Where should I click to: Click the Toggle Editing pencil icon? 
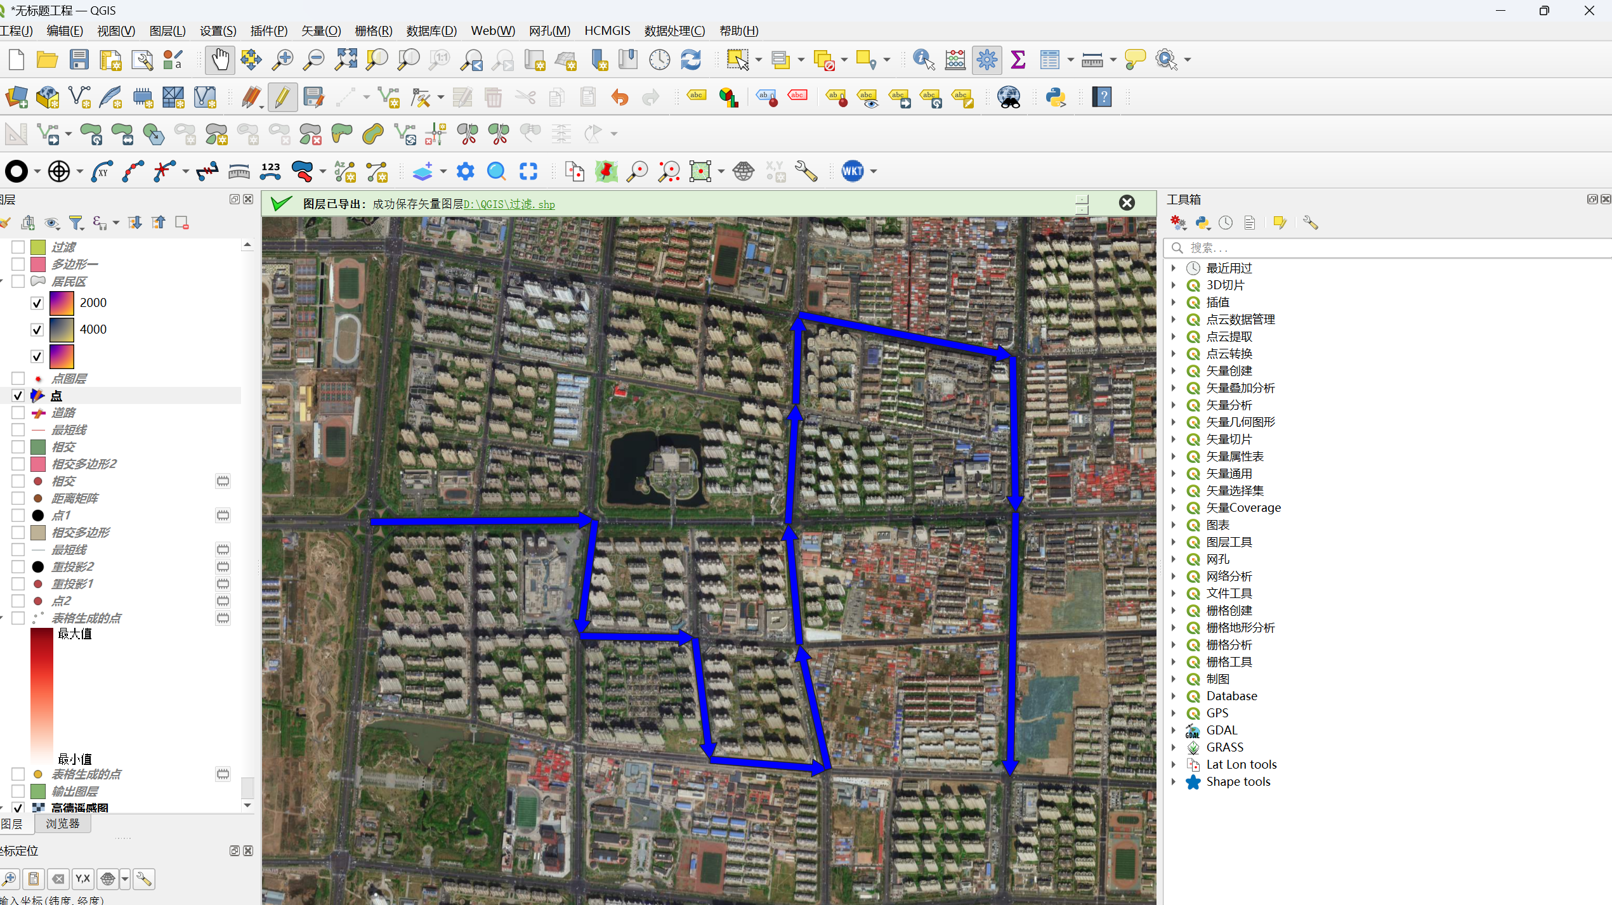click(282, 97)
